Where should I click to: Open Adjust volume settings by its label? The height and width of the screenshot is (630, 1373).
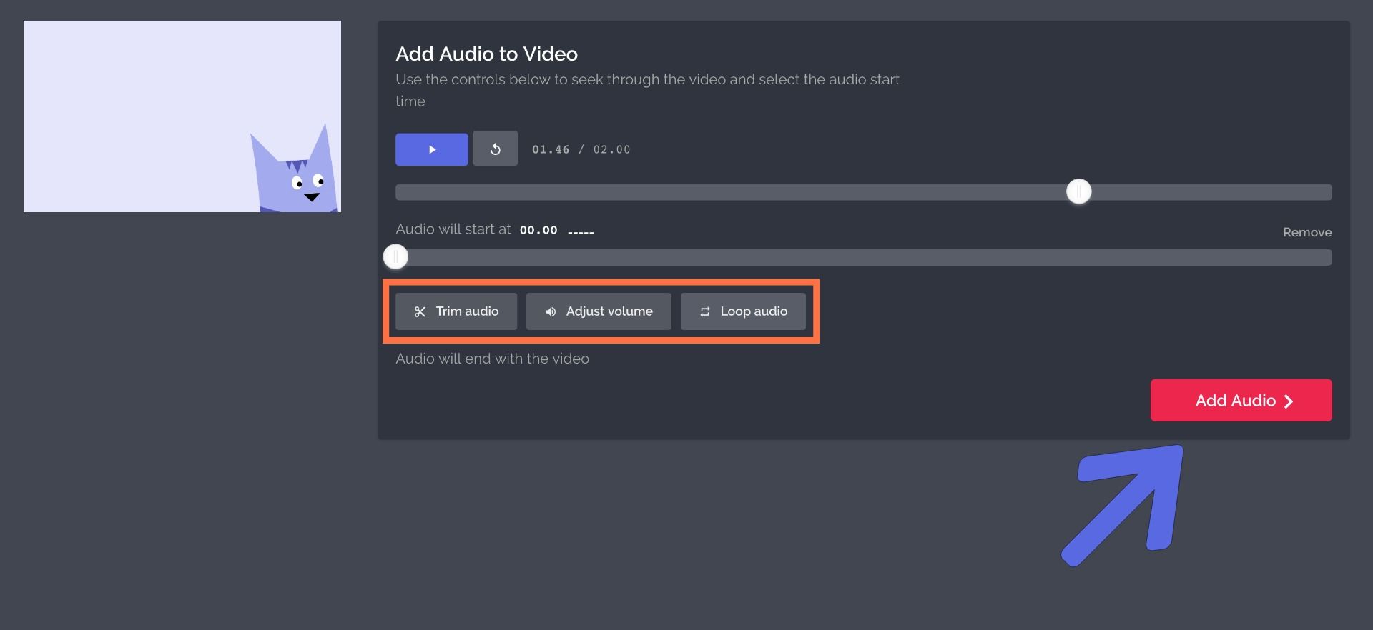pos(609,311)
